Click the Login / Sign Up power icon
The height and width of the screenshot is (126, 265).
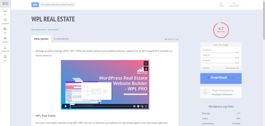coord(234,4)
